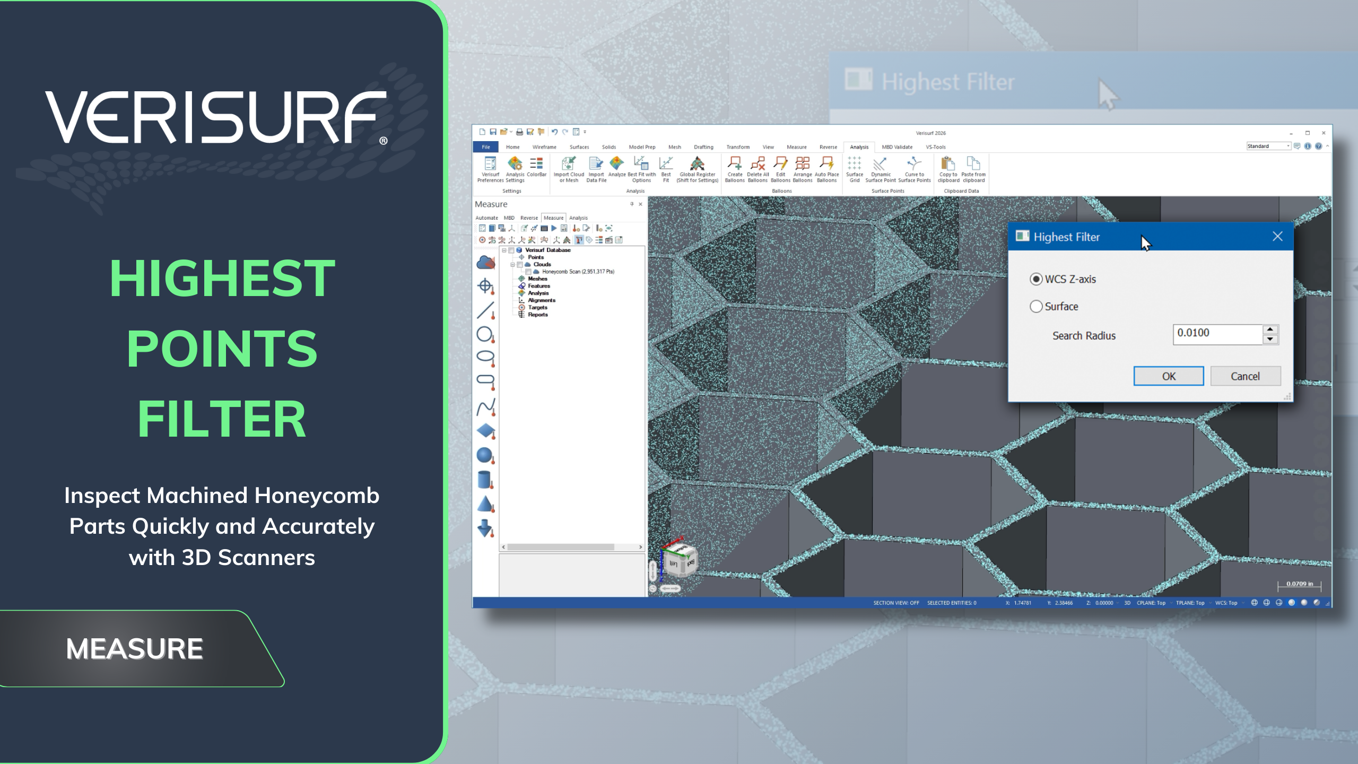
Task: Switch to the VS-Tools ribbon tab
Action: [936, 147]
